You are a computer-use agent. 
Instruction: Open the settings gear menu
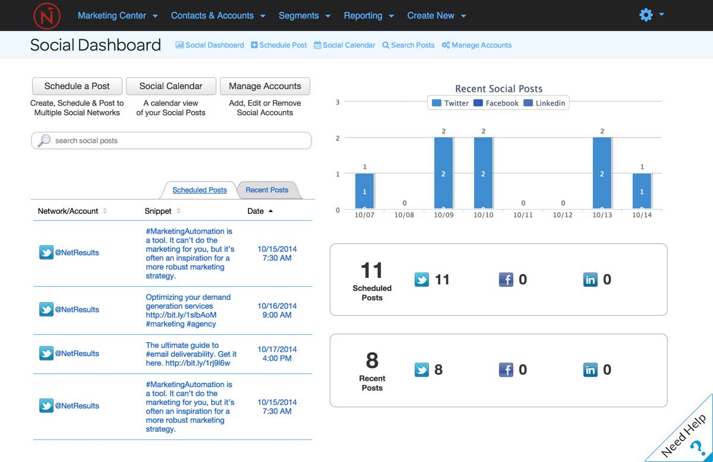point(651,15)
